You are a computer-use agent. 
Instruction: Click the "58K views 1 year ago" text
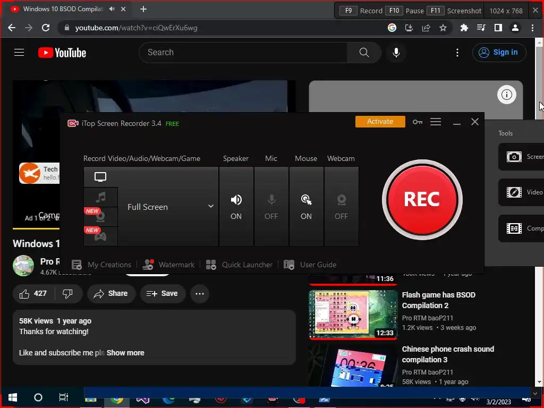pyautogui.click(x=55, y=321)
